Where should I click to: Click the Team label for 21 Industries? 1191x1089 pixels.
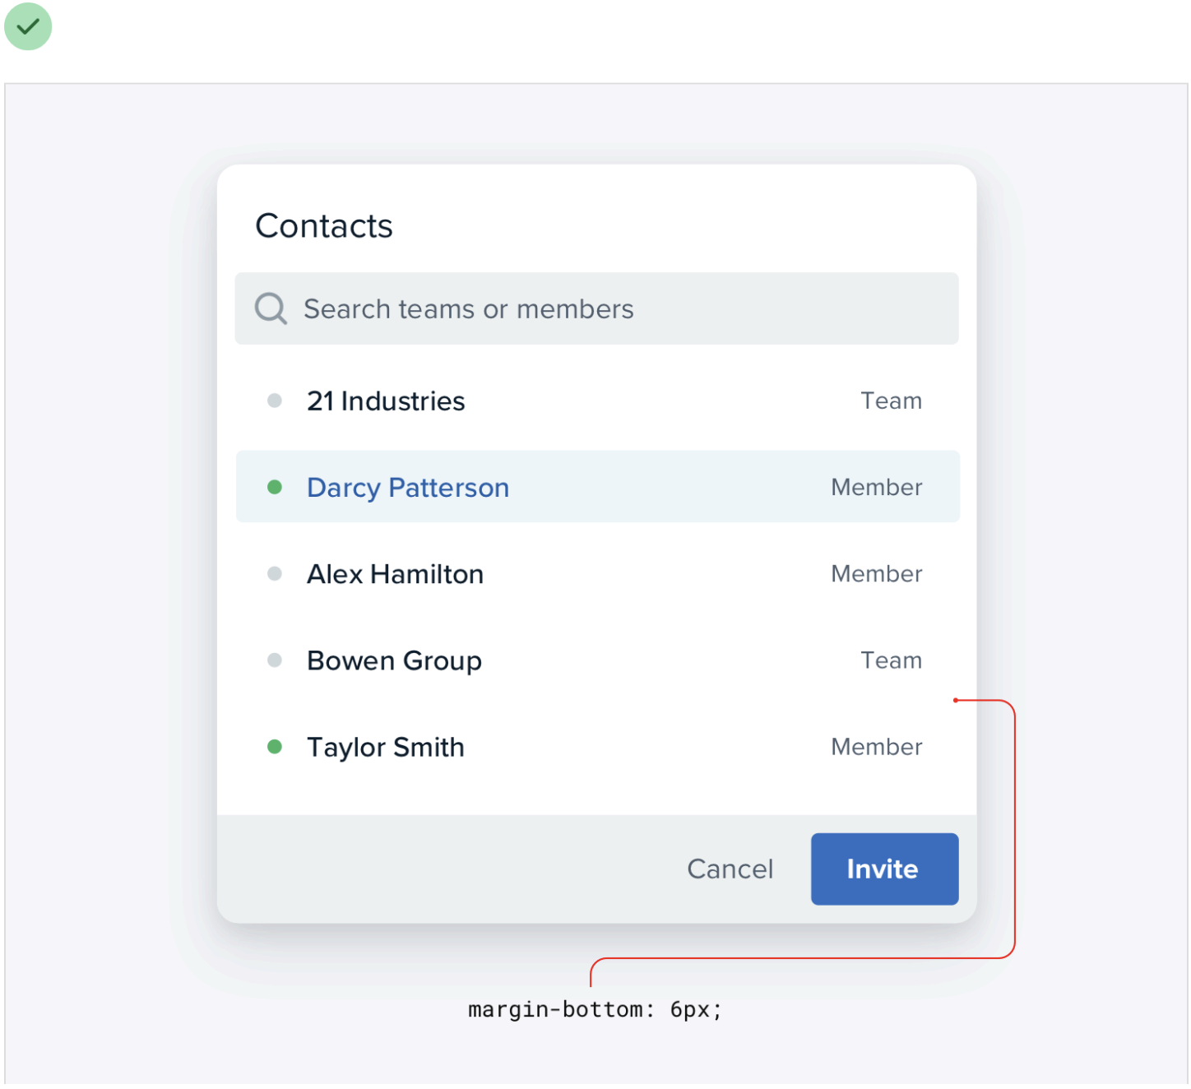891,401
